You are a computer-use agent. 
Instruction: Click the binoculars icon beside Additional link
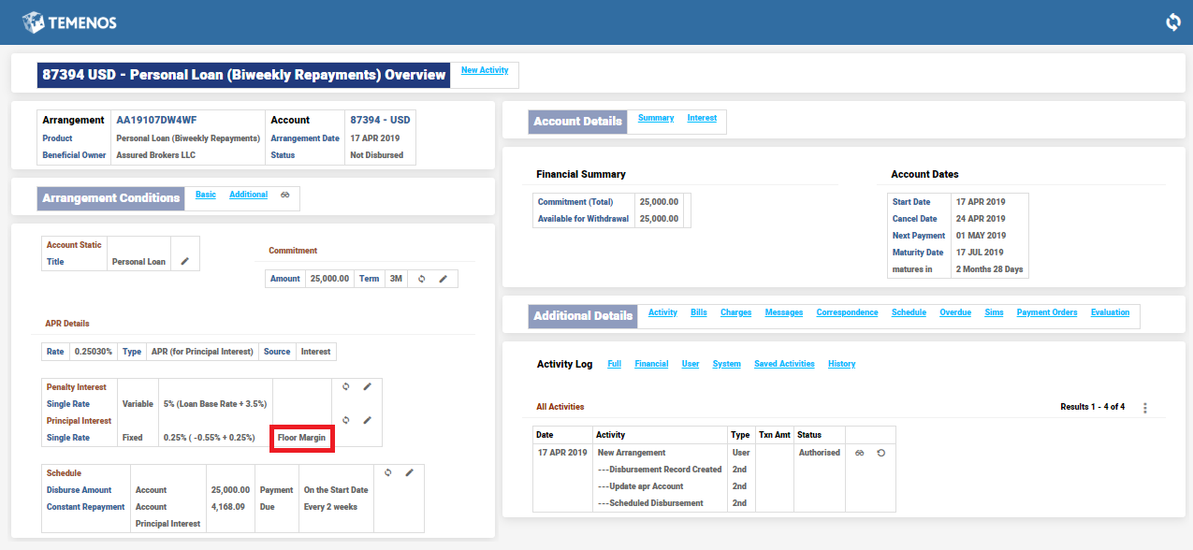click(x=285, y=195)
